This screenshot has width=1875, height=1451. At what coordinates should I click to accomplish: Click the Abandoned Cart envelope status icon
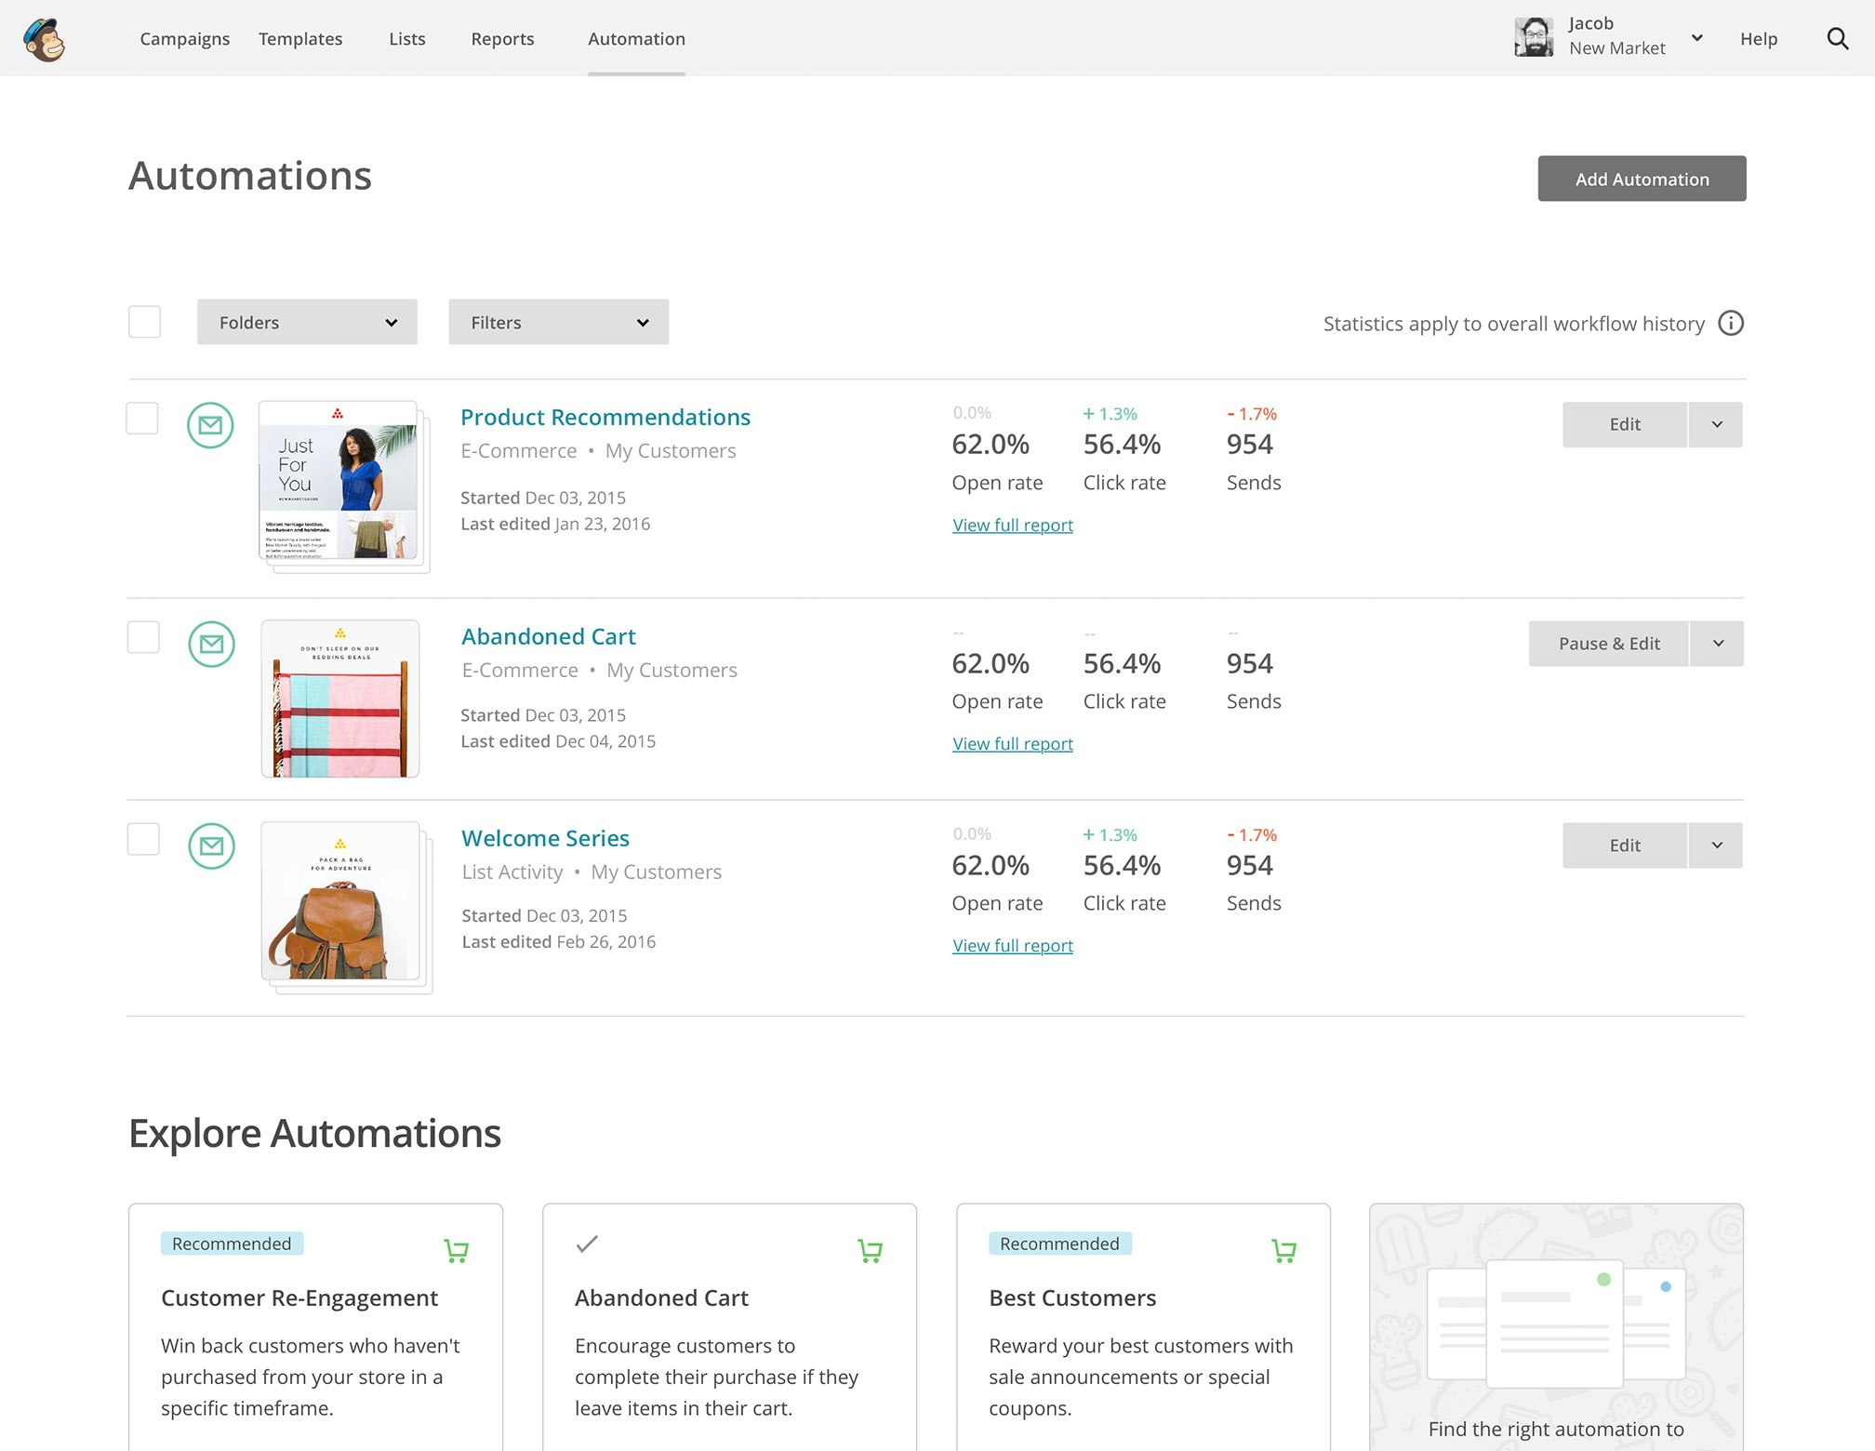coord(211,644)
